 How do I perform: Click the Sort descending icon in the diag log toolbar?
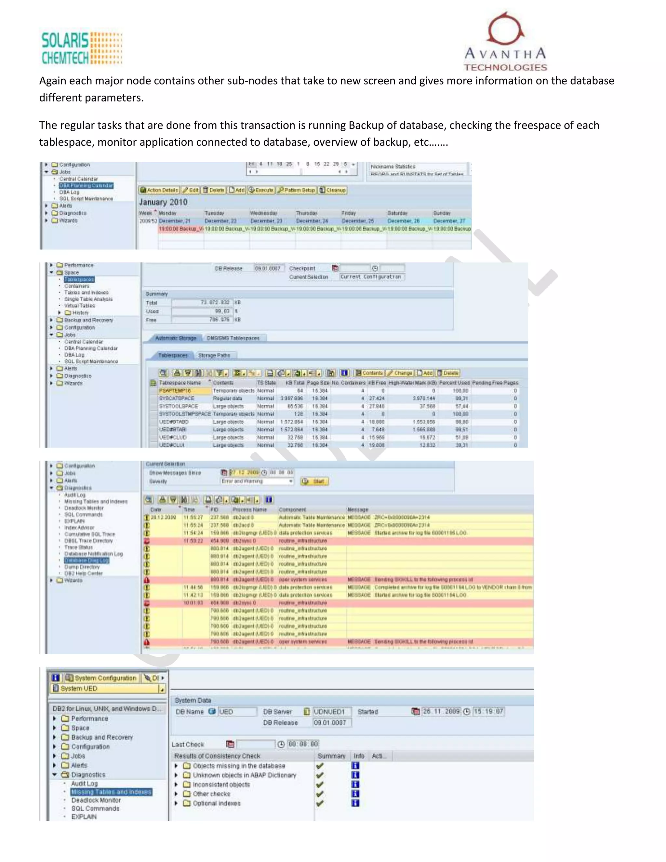pos(173,500)
